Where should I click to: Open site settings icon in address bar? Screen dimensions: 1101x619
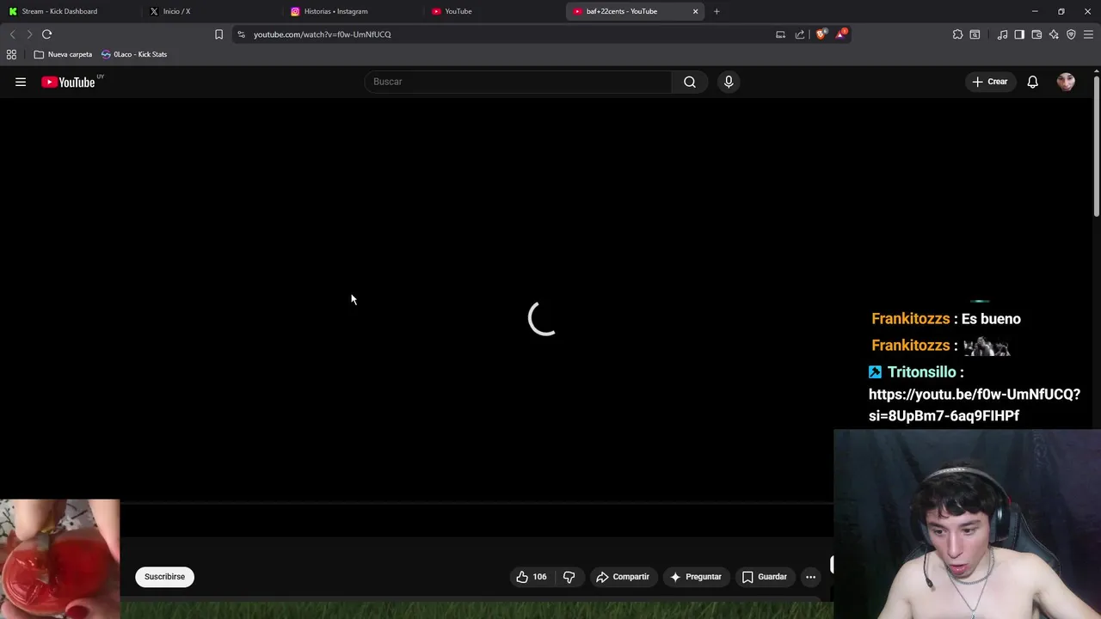tap(241, 34)
